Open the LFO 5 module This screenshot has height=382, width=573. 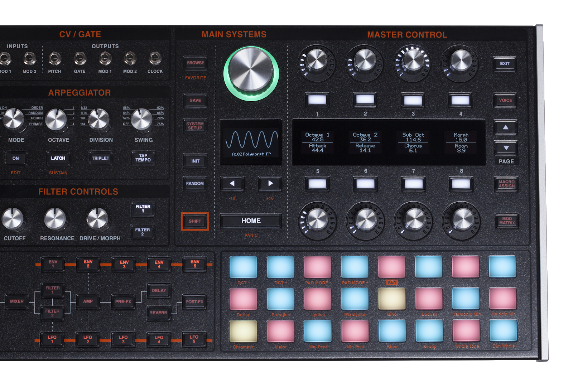(x=194, y=339)
